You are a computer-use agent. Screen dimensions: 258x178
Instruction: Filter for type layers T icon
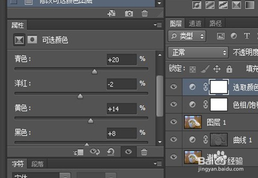tap(247, 36)
